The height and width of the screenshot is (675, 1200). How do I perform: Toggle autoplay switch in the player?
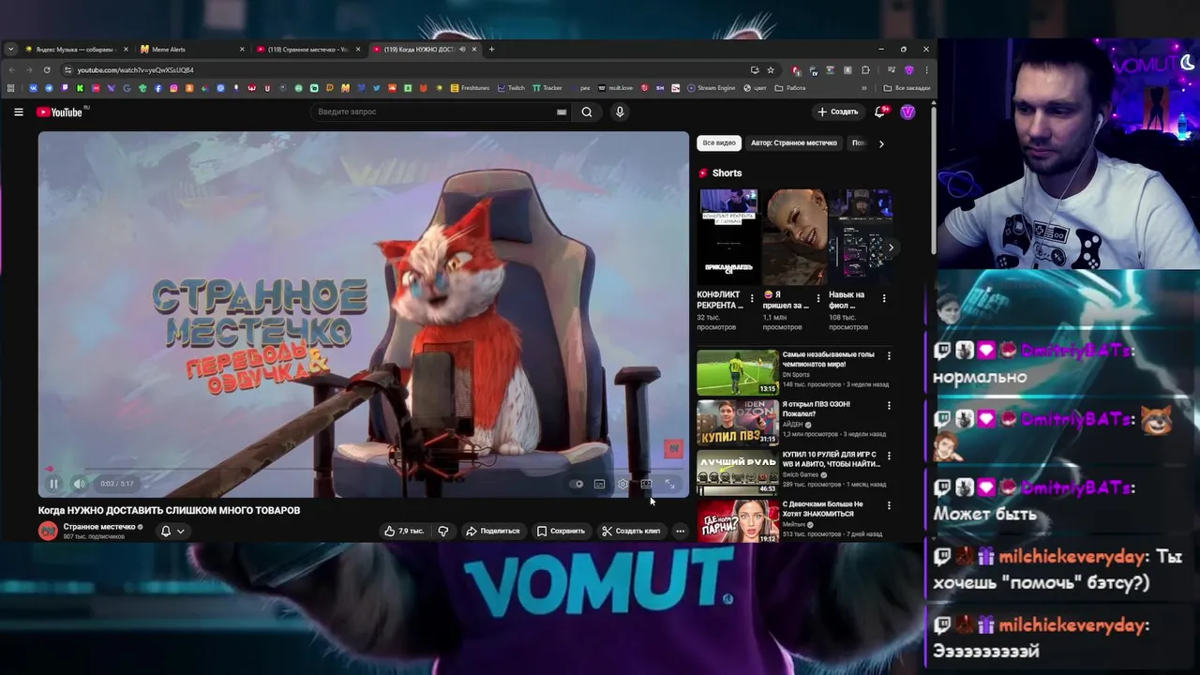point(577,484)
